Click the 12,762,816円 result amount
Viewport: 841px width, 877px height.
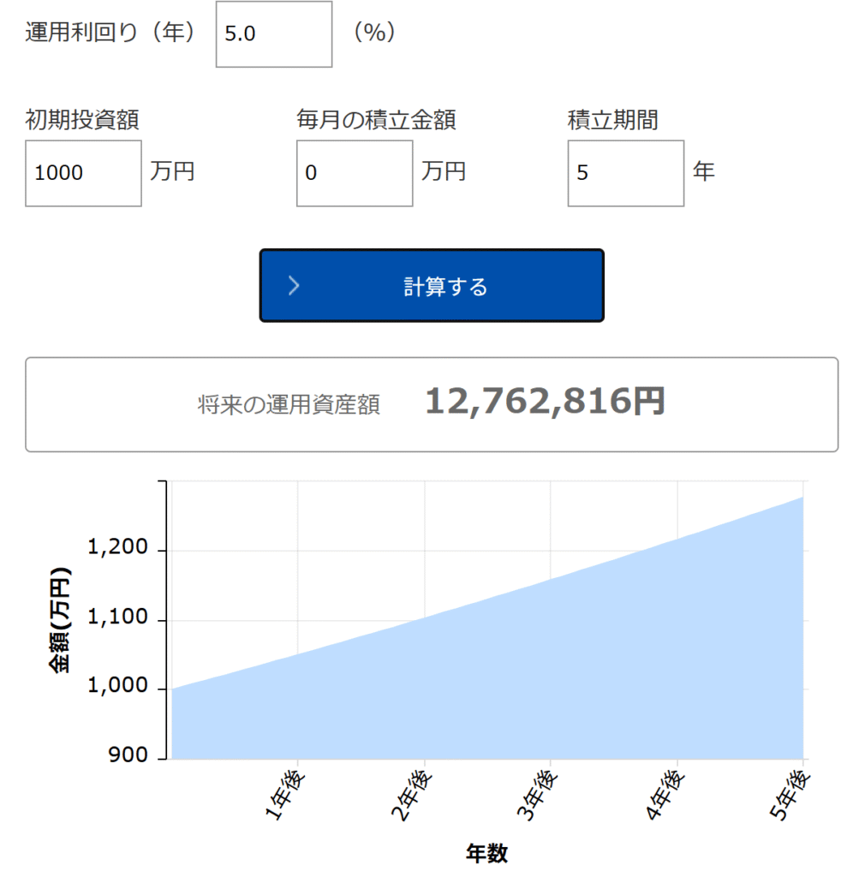[545, 402]
